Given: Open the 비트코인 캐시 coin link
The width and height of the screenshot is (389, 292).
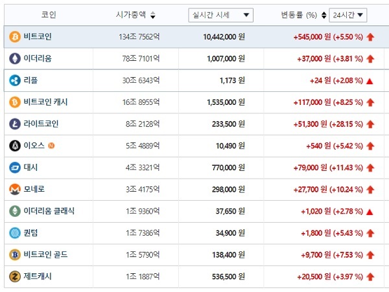Looking at the screenshot, I should (x=45, y=102).
